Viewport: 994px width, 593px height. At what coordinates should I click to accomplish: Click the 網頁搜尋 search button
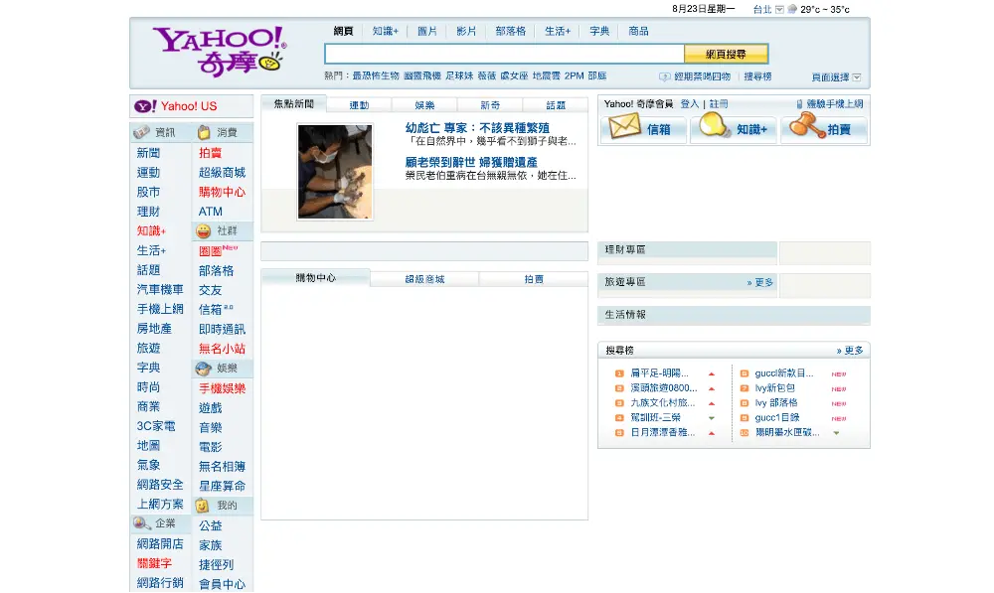[727, 54]
